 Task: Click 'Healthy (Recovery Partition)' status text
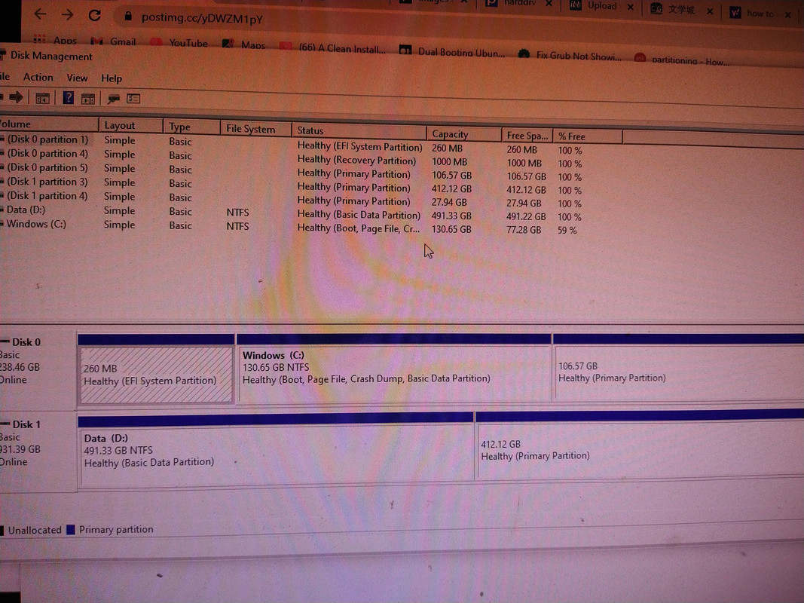pos(356,160)
